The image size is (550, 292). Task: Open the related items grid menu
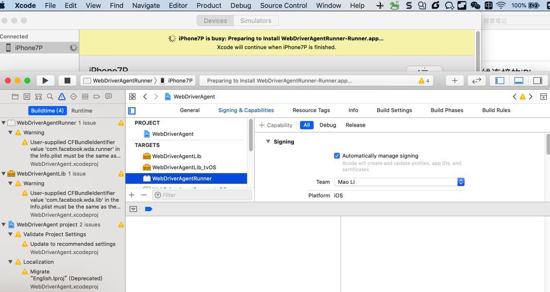132,97
